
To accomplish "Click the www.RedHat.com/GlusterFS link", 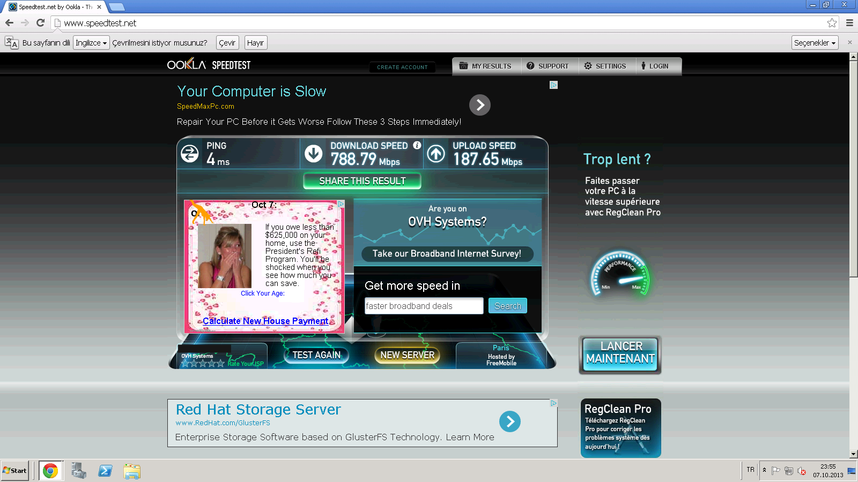I will point(223,423).
